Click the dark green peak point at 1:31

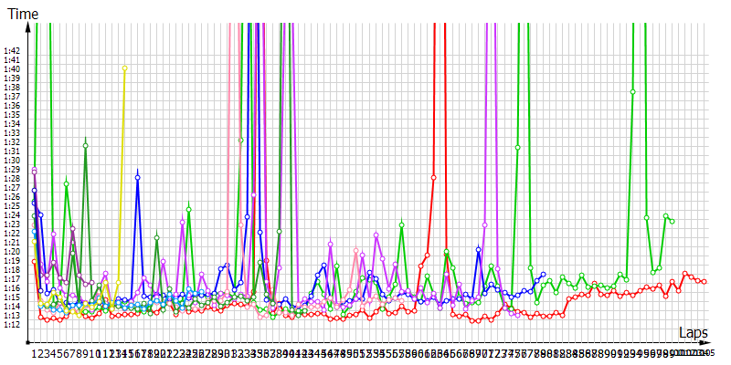[86, 145]
